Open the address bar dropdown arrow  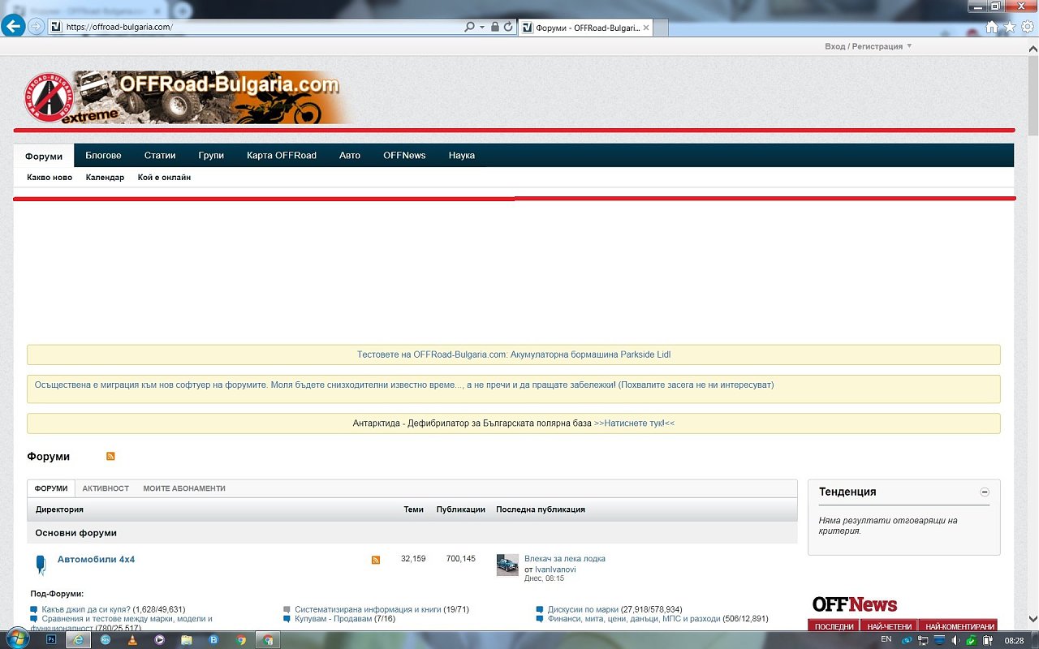tap(482, 27)
